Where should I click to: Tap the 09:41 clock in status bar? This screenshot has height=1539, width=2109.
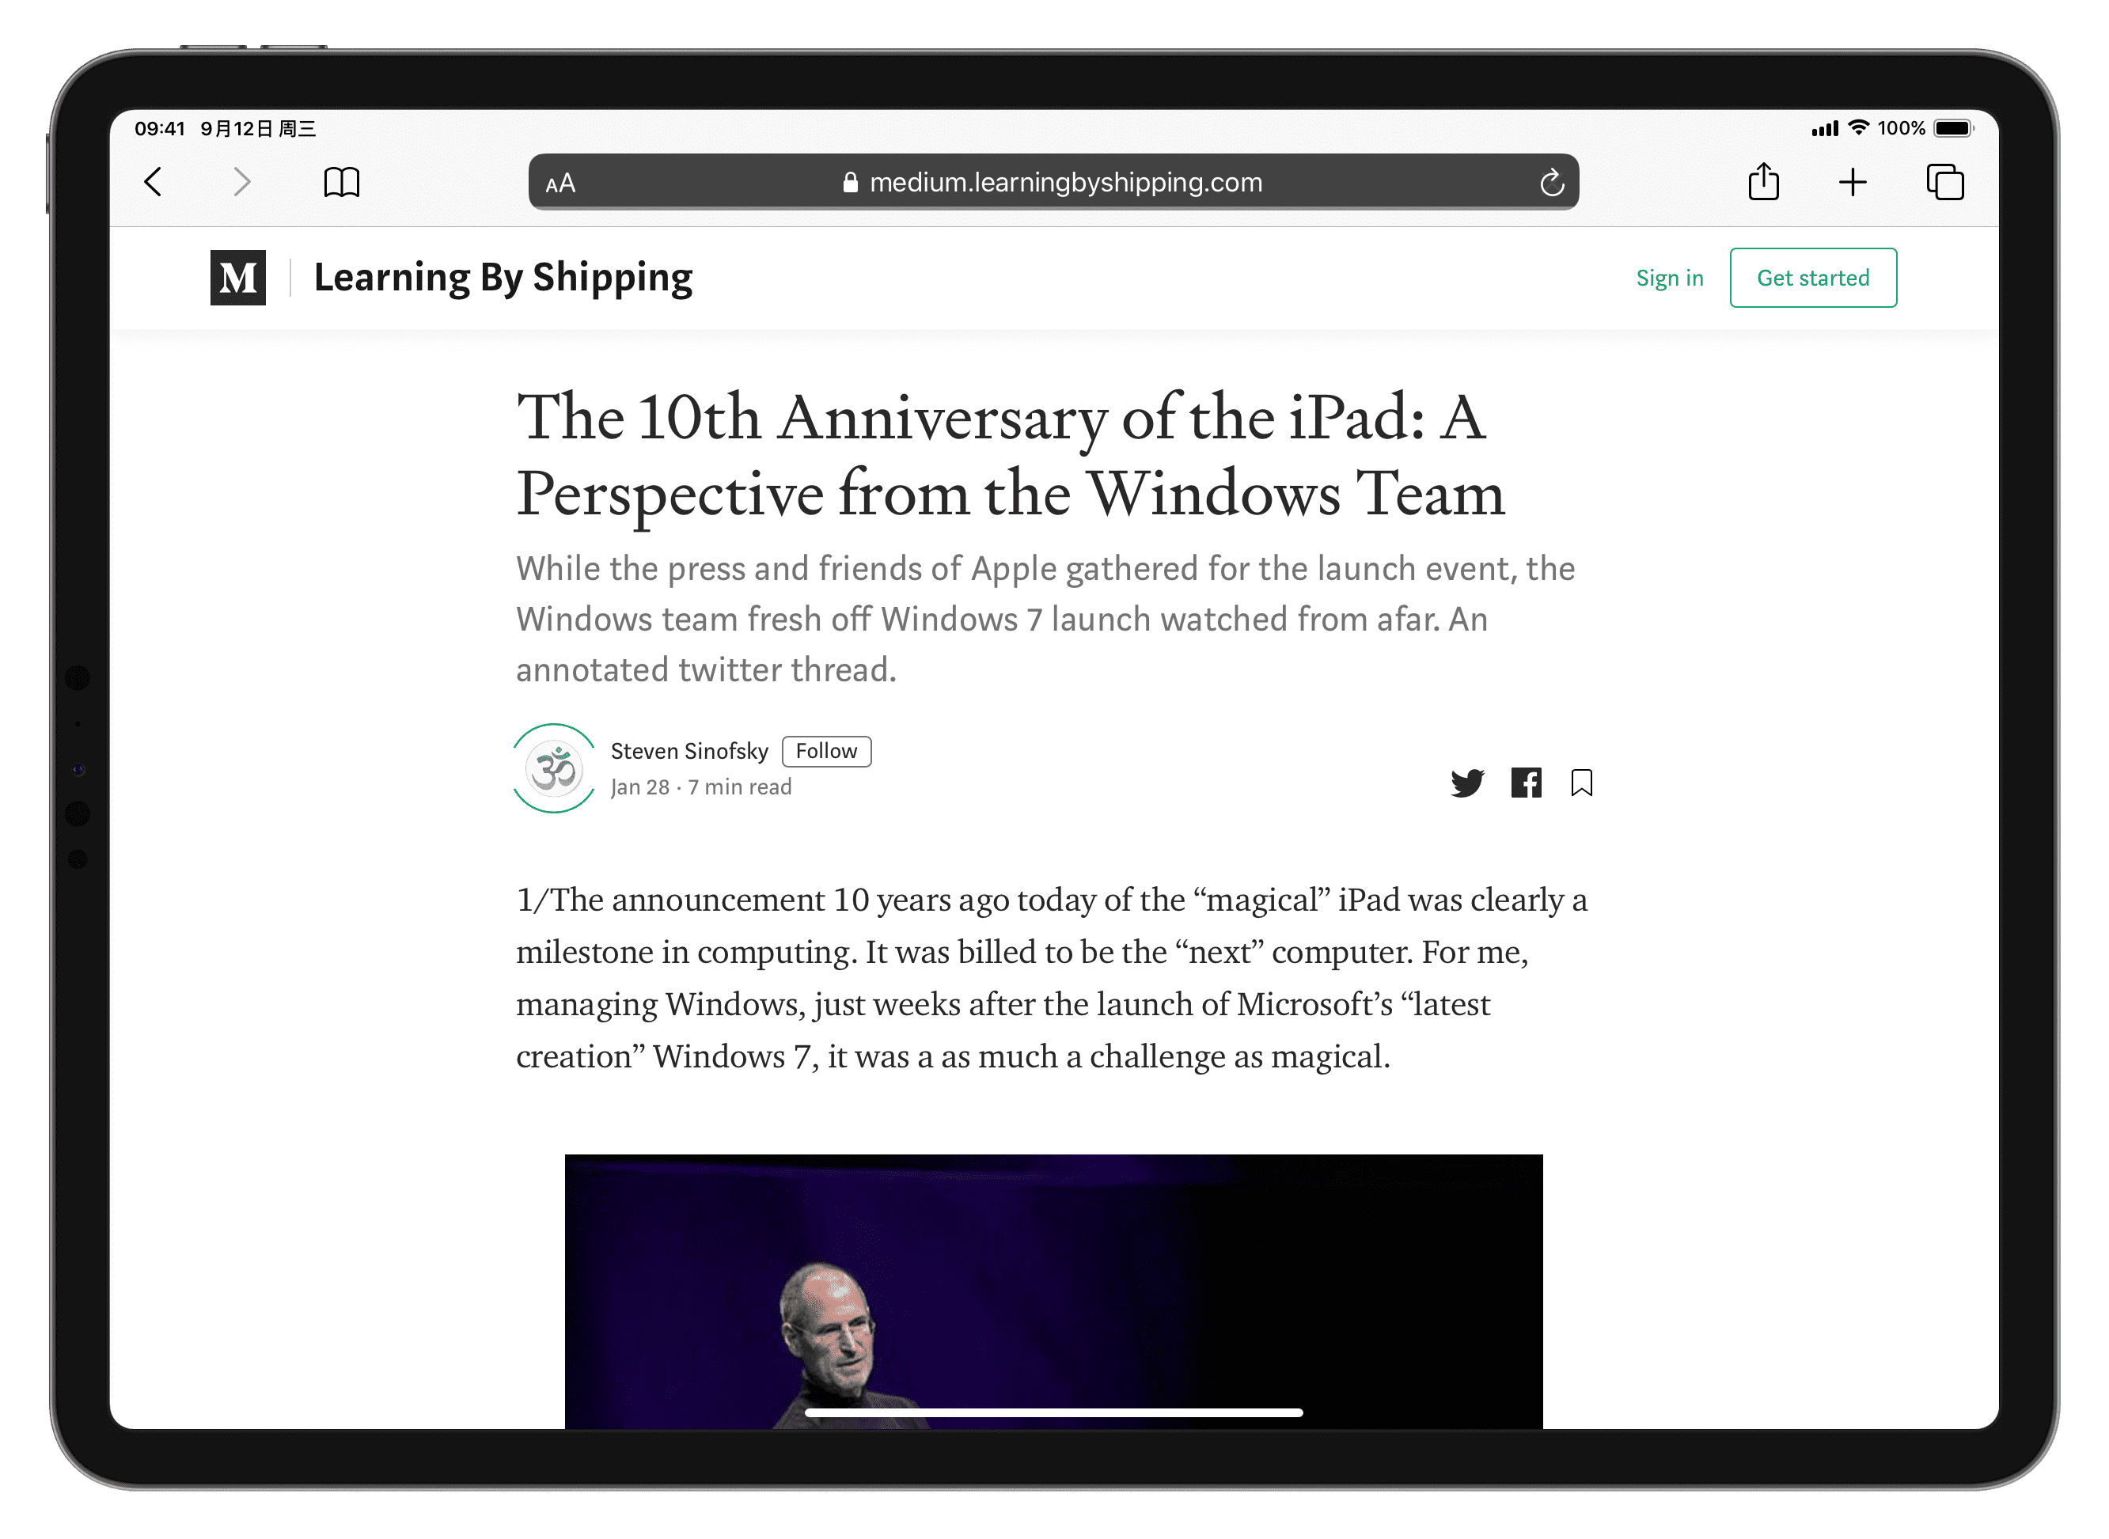click(x=160, y=128)
